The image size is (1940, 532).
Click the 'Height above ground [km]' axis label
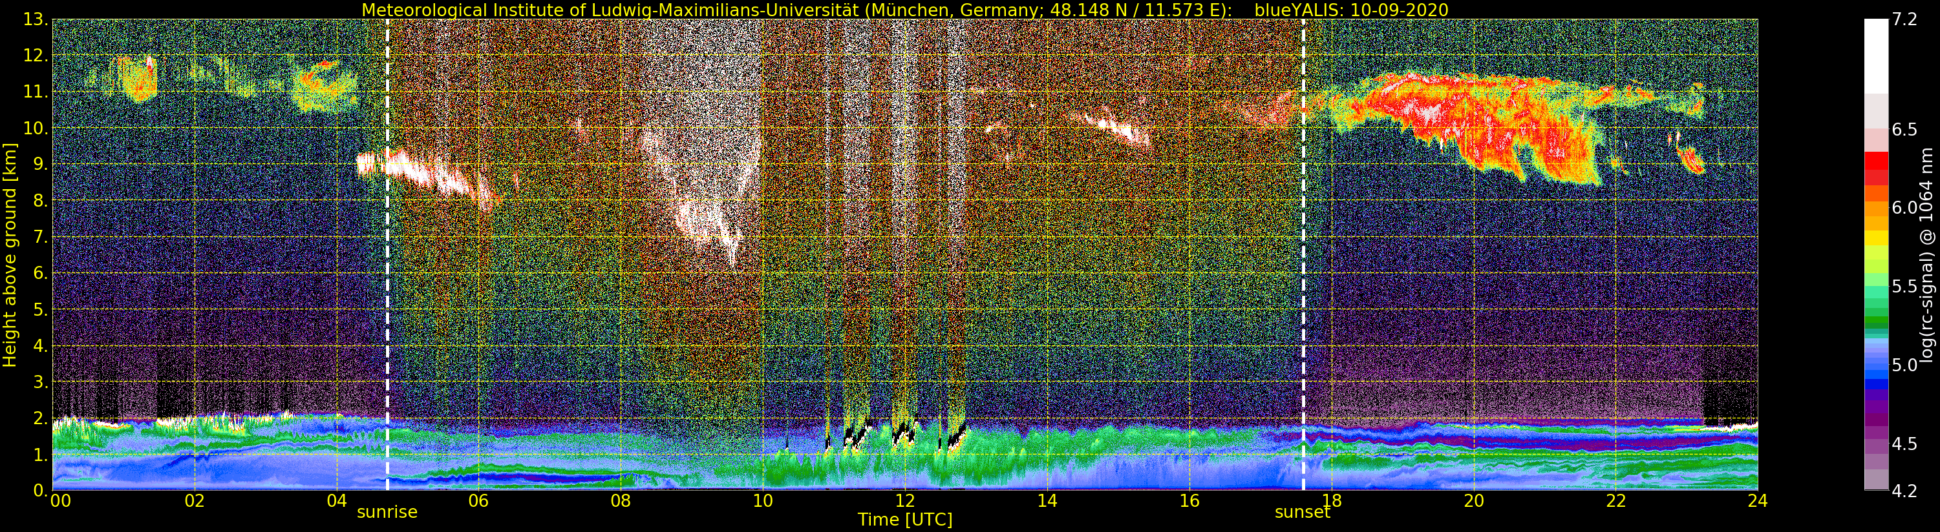click(10, 254)
